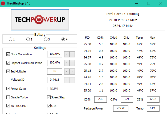Click the TechPowerUp logo button
The height and width of the screenshot is (114, 167).
click(40, 20)
